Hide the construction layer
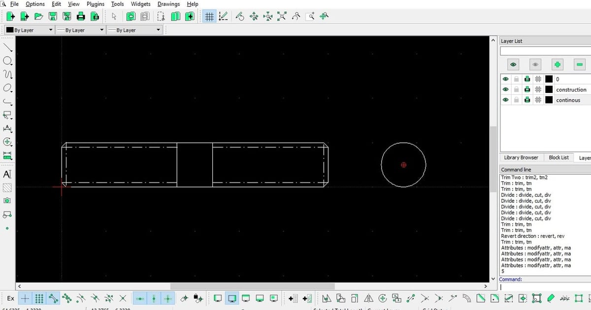 (x=505, y=89)
